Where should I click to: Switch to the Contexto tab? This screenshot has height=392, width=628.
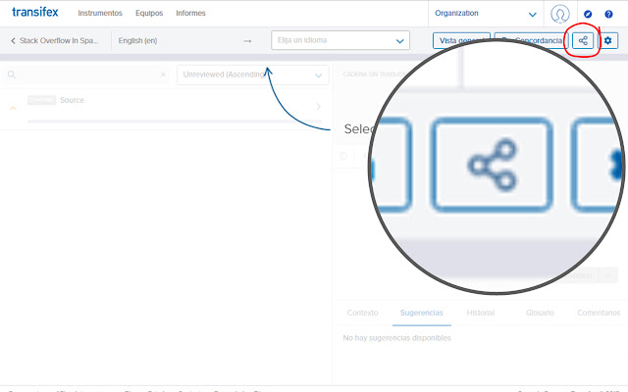pos(362,313)
